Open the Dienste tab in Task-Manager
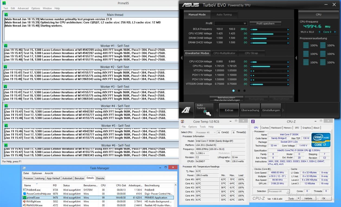 click(x=100, y=178)
